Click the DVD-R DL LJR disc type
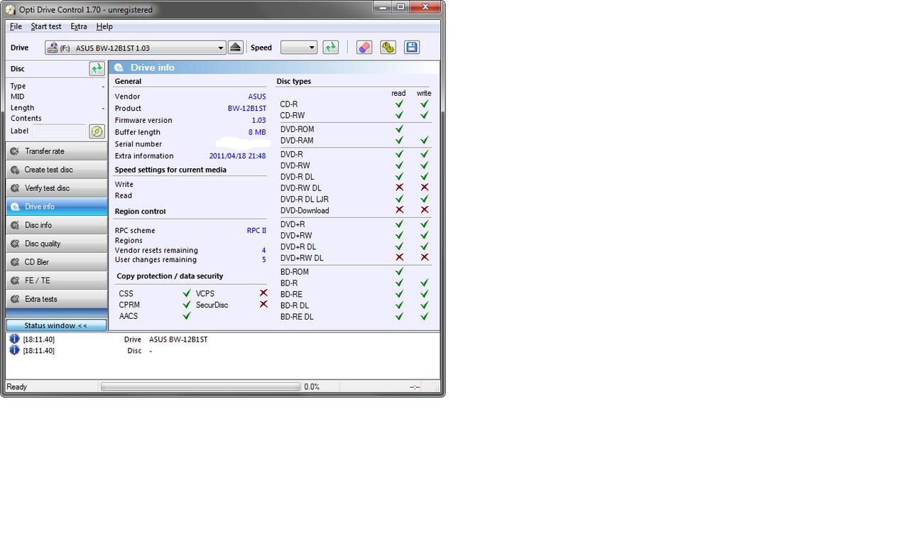Screen dimensions: 909x544 coord(305,200)
